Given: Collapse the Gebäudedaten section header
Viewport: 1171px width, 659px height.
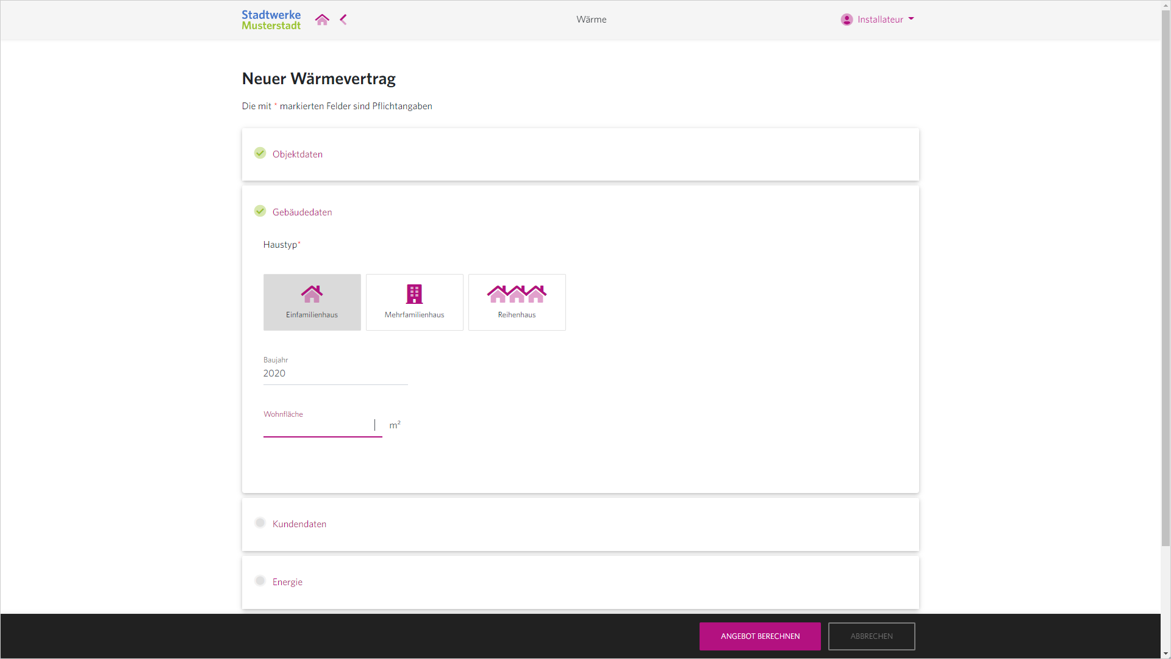Looking at the screenshot, I should (x=303, y=212).
